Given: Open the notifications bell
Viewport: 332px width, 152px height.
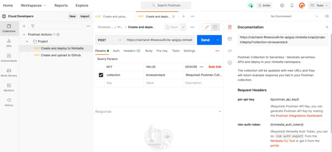Looking at the screenshot, I should click(x=292, y=5).
